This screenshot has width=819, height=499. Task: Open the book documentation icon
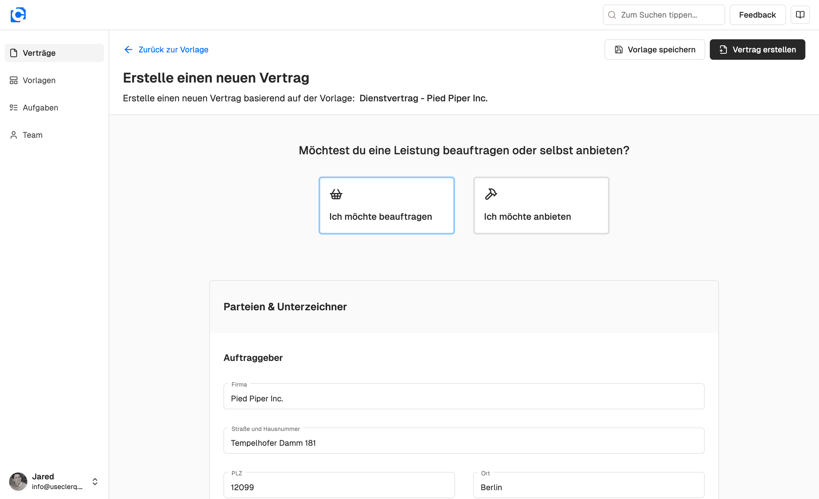tap(800, 15)
